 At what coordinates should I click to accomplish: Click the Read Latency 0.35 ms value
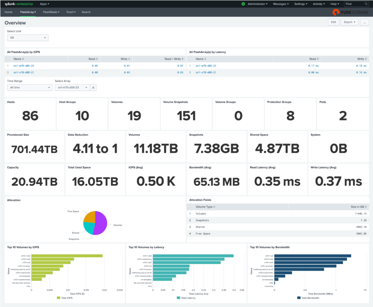[x=277, y=182]
